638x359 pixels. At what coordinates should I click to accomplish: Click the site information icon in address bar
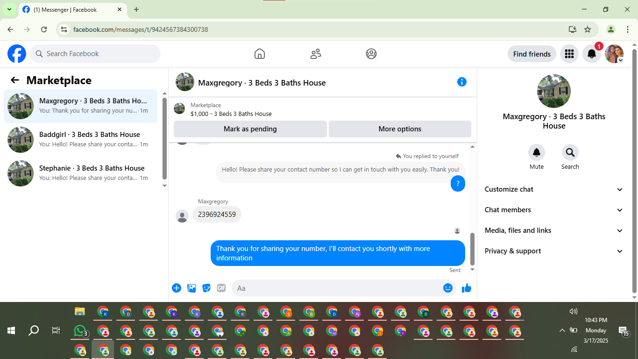click(64, 29)
